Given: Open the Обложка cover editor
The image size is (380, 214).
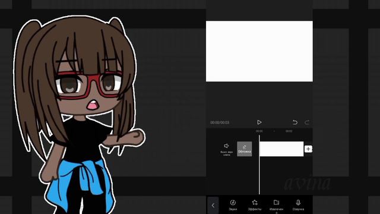Looking at the screenshot, I should (244, 149).
